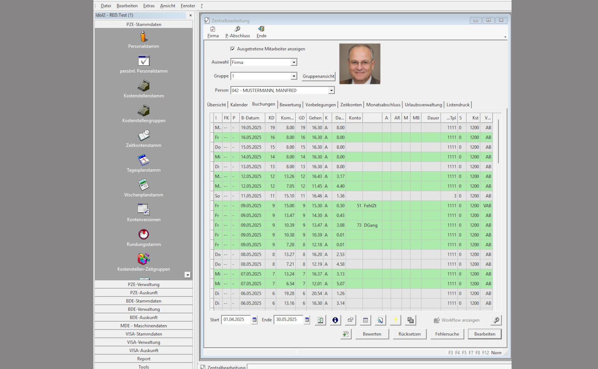The width and height of the screenshot is (598, 369).
Task: Click the Ende exit toolbar icon
Action: (261, 29)
